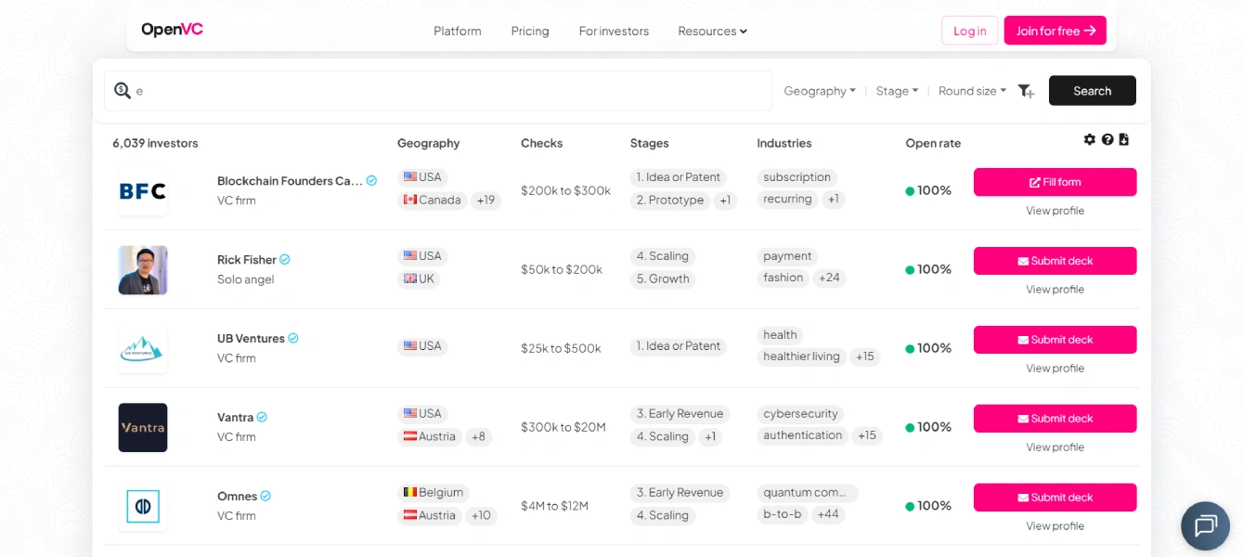
Task: Click Fill form for Blockchain Founders
Action: 1055,182
